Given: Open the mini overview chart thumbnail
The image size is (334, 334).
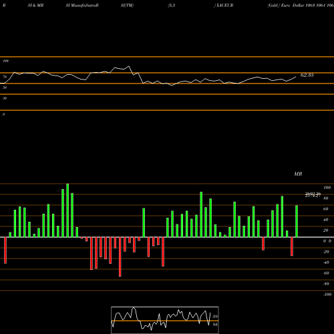Looking at the screenshot, I should pyautogui.click(x=165, y=320).
